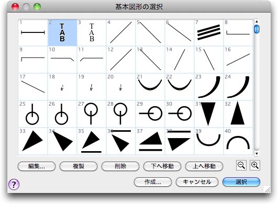Select shape 31 downward black triangle
Screen dimensions: 278x205
[209, 114]
